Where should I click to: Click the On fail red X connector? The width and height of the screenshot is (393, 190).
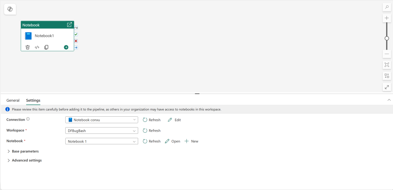click(76, 41)
